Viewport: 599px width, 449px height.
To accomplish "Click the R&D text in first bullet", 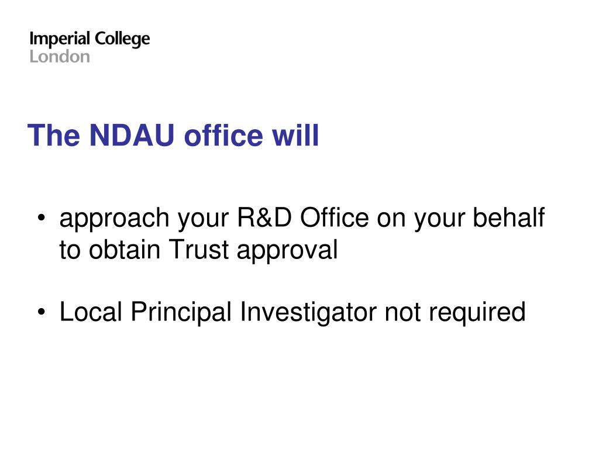I will point(264,217).
